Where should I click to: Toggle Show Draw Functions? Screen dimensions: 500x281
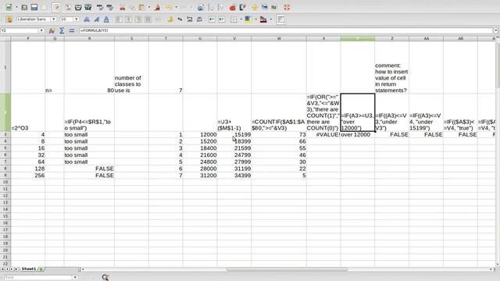click(x=242, y=7)
